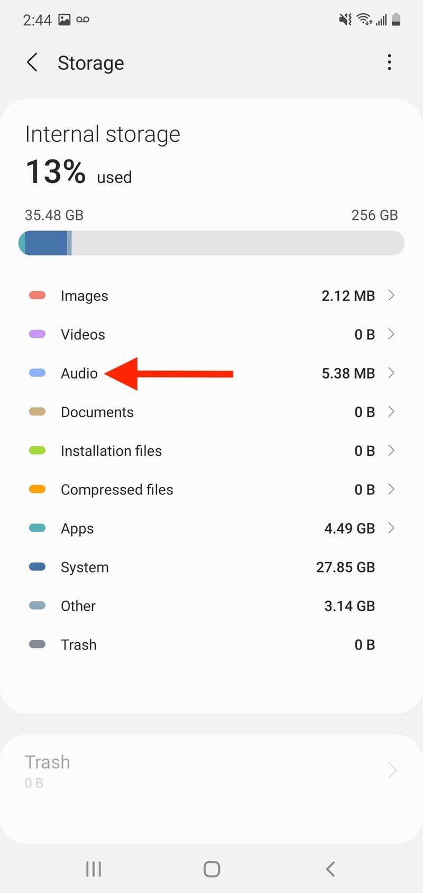
Task: Open the Apps storage category
Action: [77, 529]
